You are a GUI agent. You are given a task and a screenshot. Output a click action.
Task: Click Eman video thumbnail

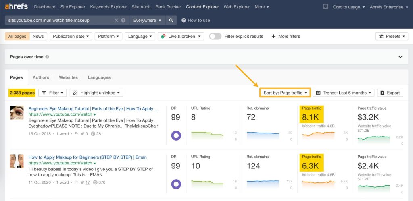pos(17,161)
